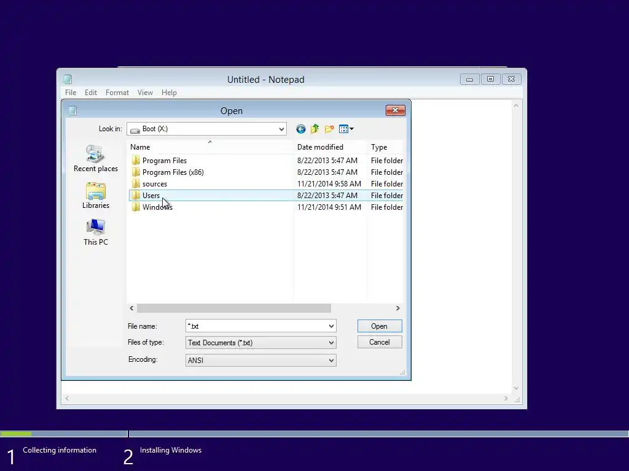Viewport: 629px width, 471px height.
Task: Select the Program Files (x86) folder icon
Action: tap(136, 172)
